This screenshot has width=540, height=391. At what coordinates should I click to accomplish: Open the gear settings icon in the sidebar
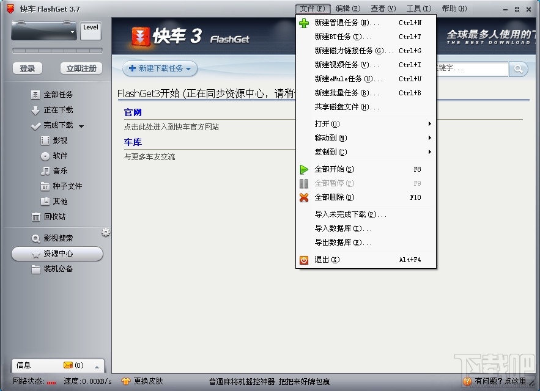(x=105, y=232)
